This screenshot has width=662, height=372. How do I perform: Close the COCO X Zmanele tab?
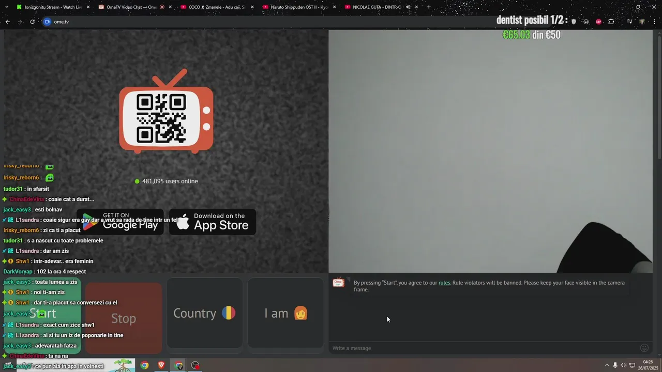click(x=252, y=7)
